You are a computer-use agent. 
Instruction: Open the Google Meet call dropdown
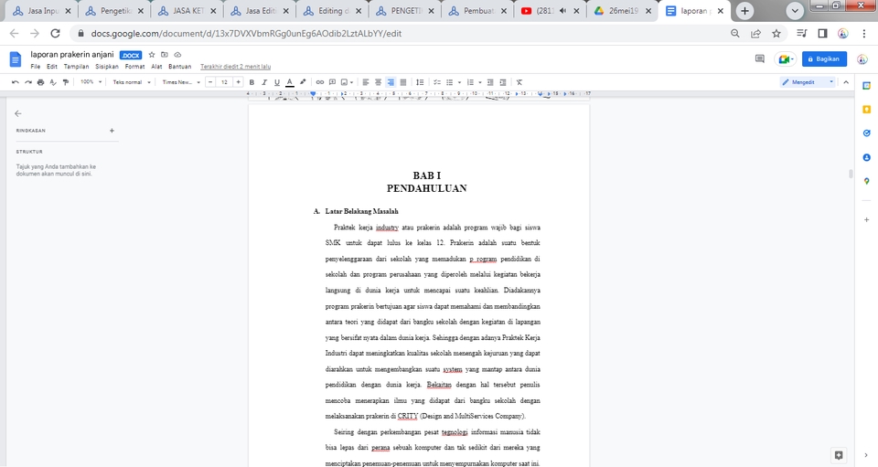[786, 58]
